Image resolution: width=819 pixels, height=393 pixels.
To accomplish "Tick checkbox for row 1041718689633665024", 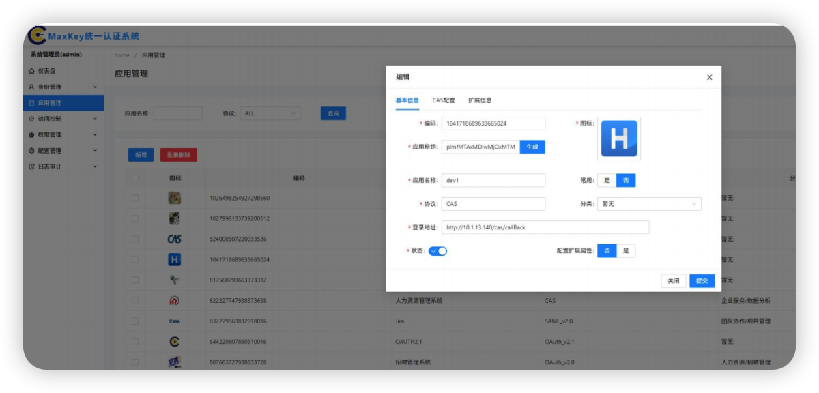I will pos(134,259).
